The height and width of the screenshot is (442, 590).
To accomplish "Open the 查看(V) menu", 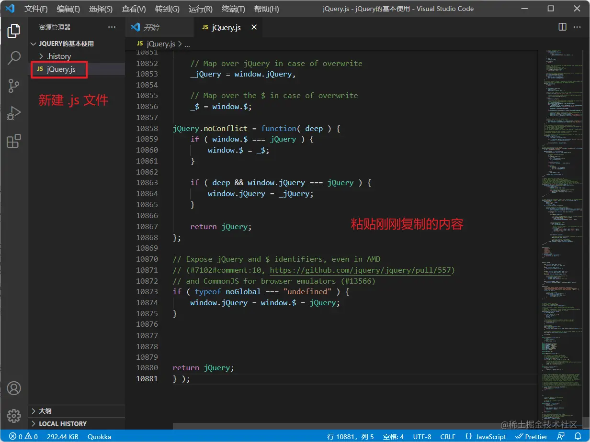I will [x=134, y=9].
